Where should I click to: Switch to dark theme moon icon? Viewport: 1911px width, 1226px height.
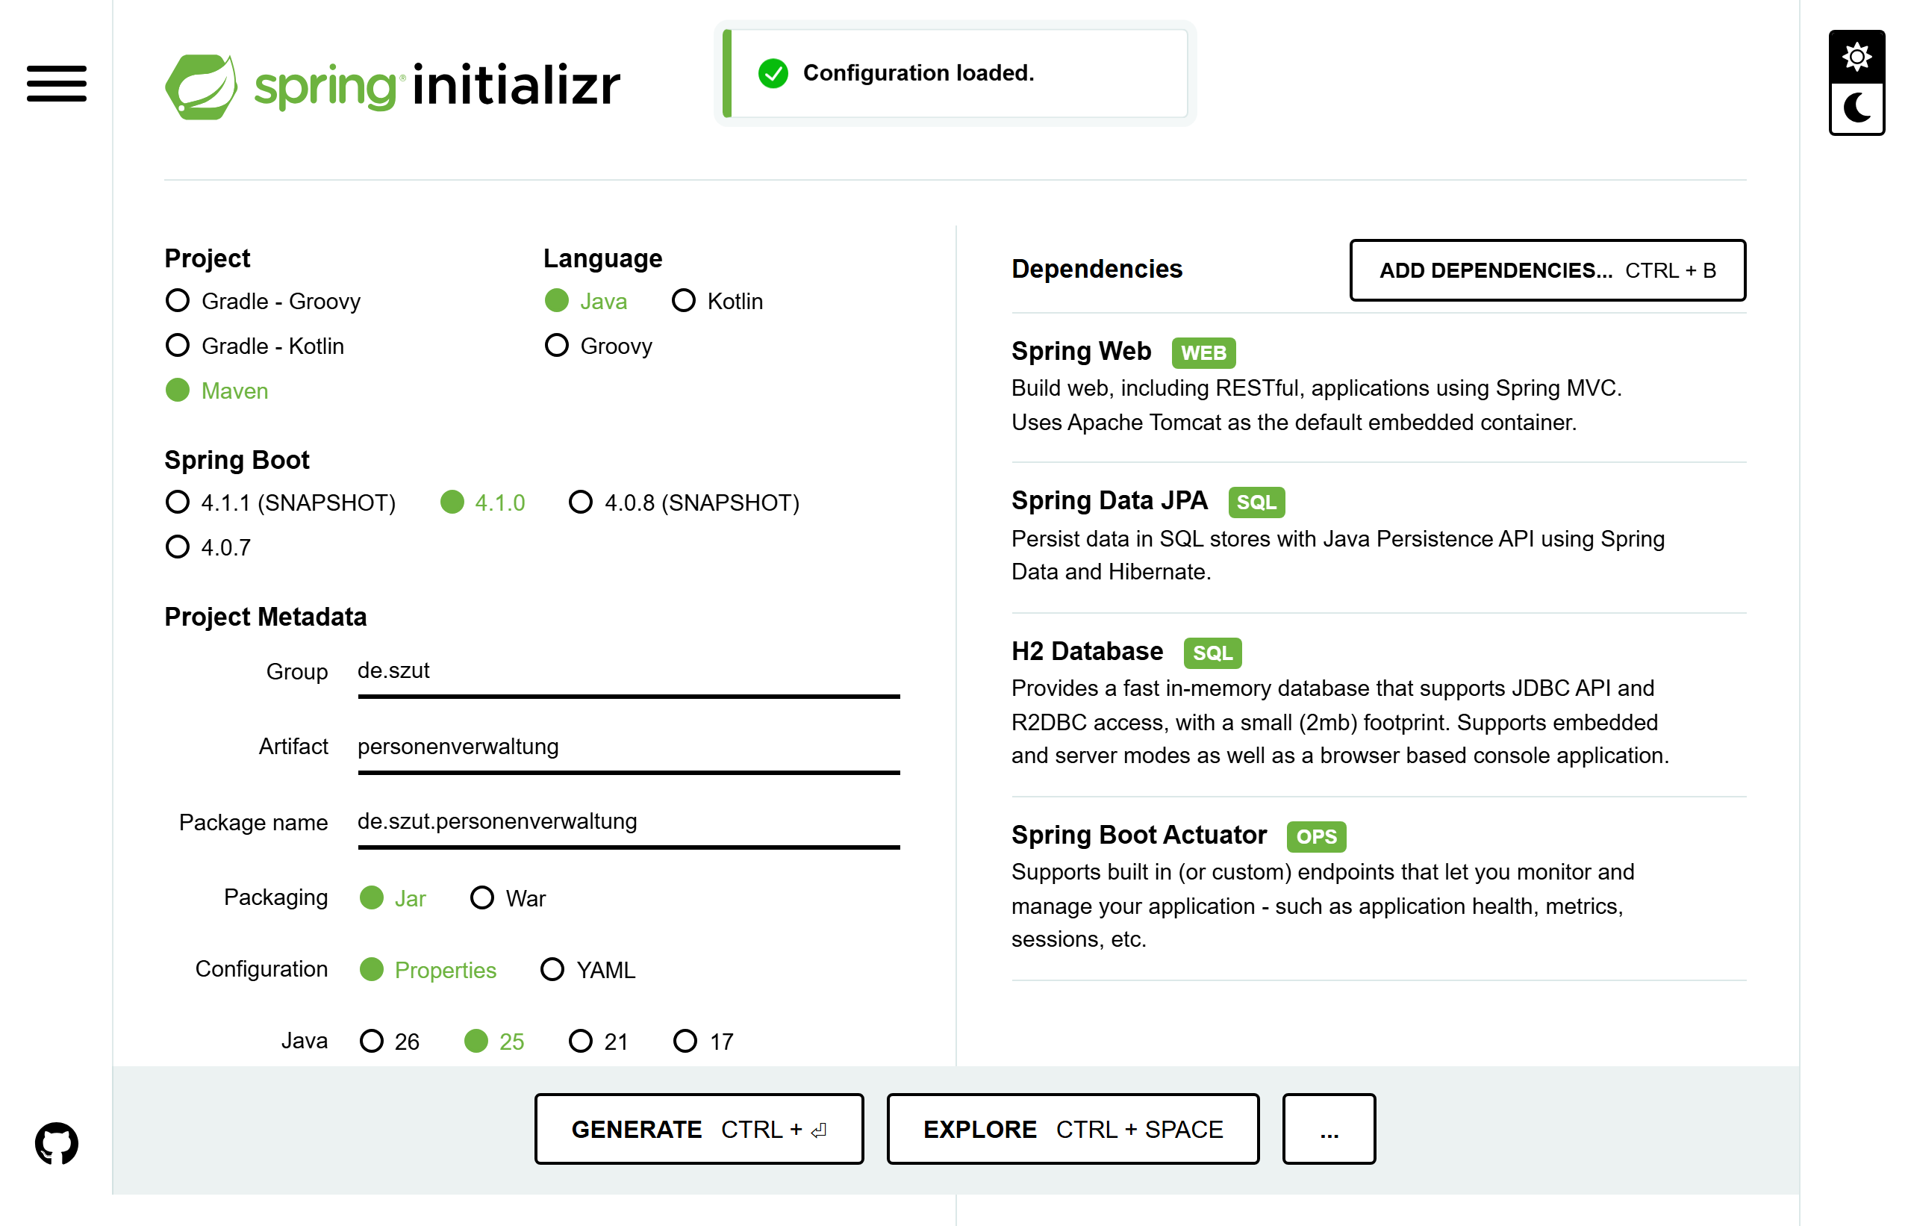pos(1856,108)
